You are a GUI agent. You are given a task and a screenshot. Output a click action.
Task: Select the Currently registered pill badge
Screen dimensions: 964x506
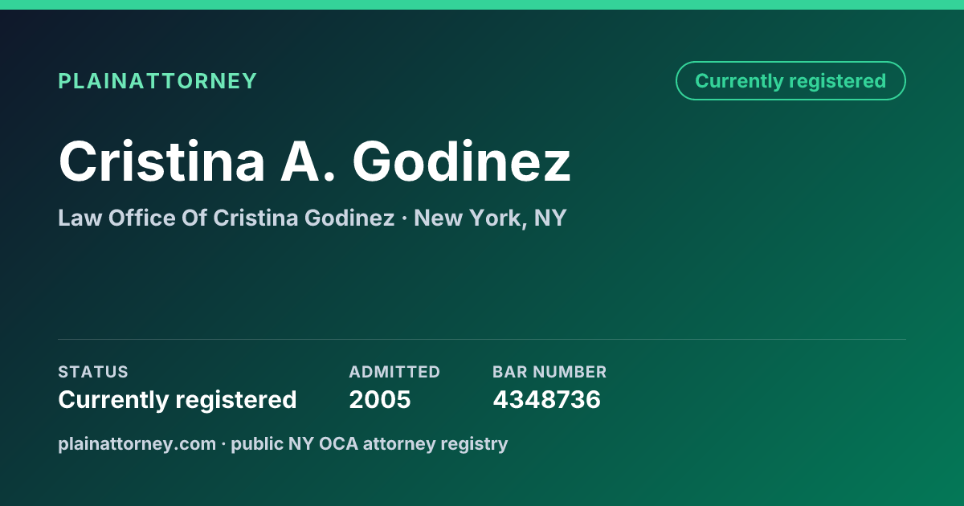click(790, 81)
